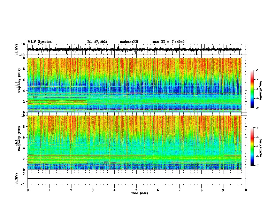
Task: Click the "station=OUJ" header label
Action: pos(129,42)
